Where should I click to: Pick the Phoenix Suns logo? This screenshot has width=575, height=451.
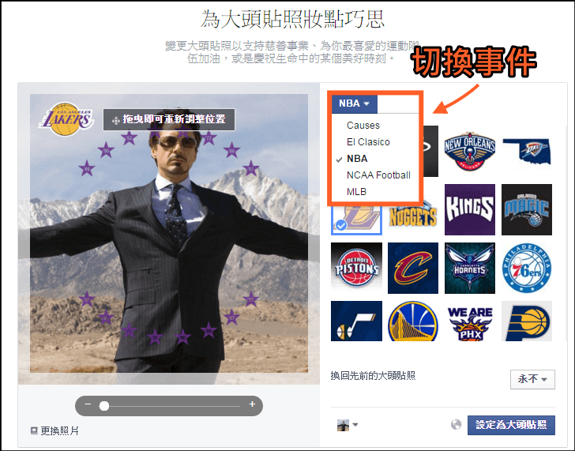pyautogui.click(x=470, y=321)
